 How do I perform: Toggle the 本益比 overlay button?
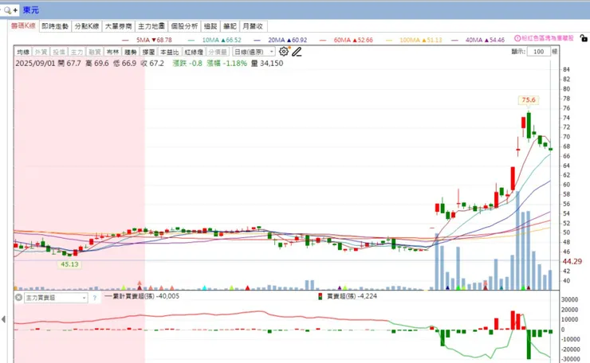[x=169, y=52]
